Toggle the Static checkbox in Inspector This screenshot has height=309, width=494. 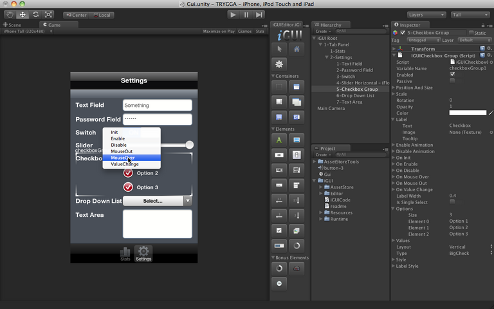tap(471, 33)
